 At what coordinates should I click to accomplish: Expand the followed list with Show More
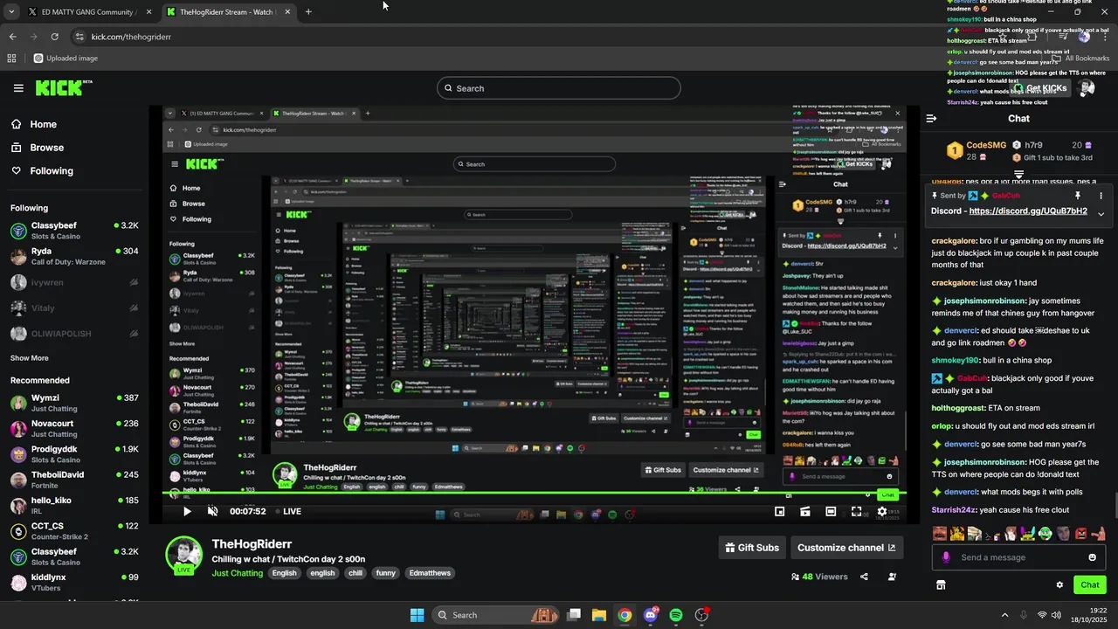(30, 358)
